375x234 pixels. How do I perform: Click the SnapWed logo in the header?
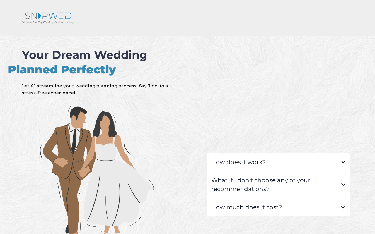tap(48, 18)
